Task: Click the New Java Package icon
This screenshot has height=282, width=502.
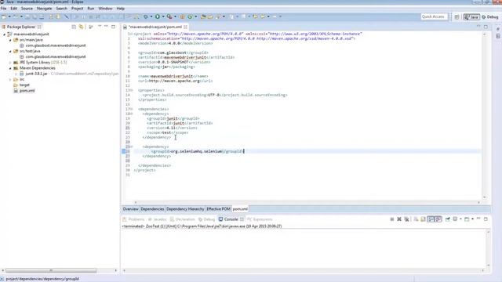Action: [x=182, y=16]
